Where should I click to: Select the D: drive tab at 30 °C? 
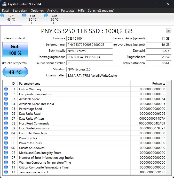[33, 20]
